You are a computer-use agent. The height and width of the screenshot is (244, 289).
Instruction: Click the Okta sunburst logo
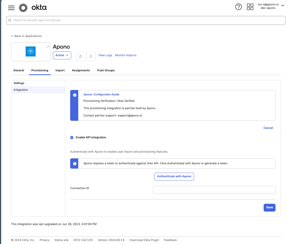(23, 8)
